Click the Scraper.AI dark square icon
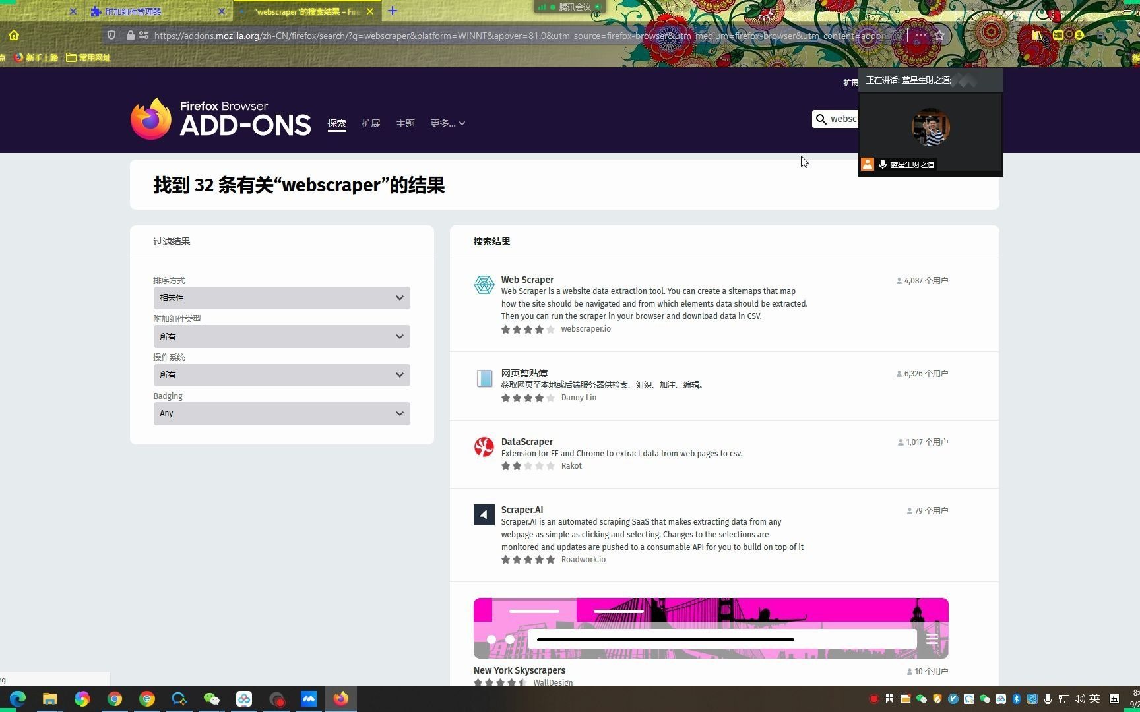 [484, 515]
